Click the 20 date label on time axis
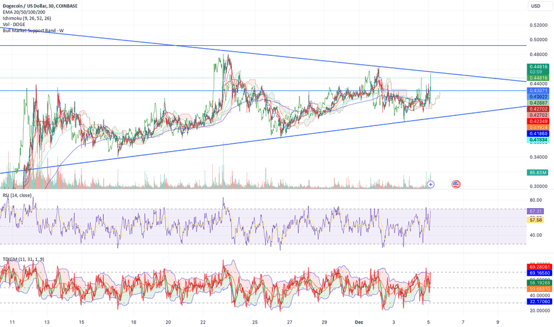Screen dimensions: 554x327 click(x=168, y=322)
